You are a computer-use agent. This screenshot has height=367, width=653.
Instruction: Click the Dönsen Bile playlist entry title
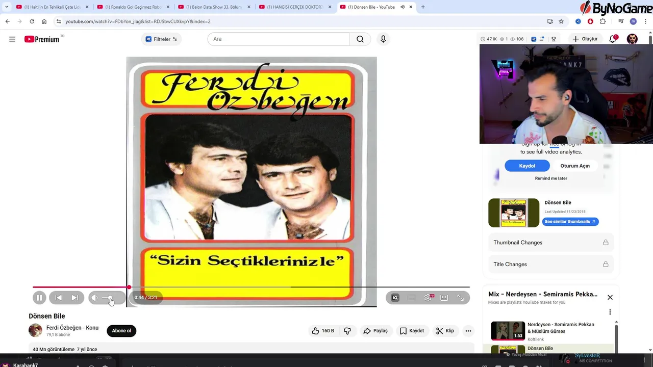[x=540, y=349]
